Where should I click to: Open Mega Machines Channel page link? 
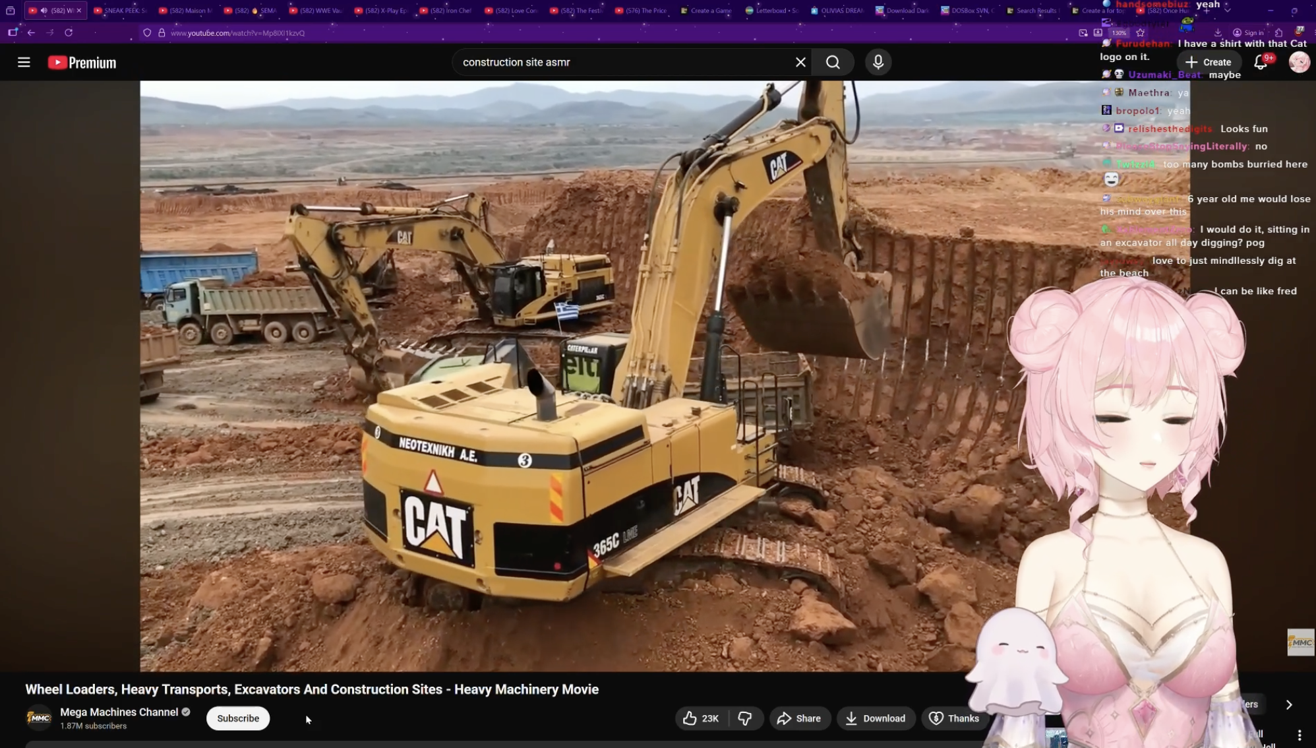coord(119,712)
